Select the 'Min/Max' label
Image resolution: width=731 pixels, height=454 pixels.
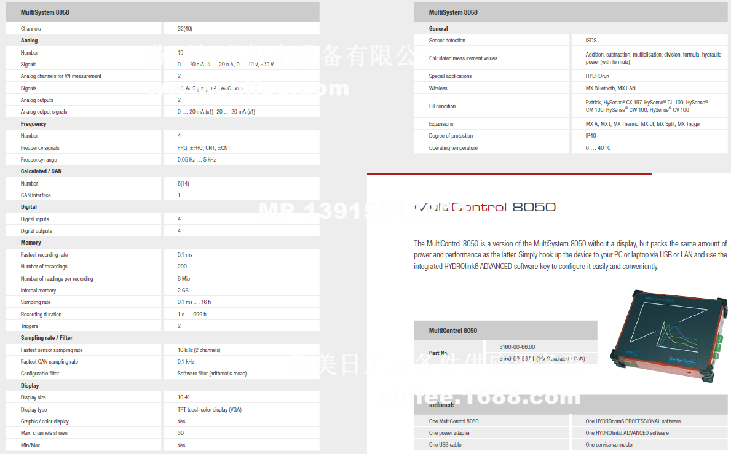pyautogui.click(x=30, y=445)
